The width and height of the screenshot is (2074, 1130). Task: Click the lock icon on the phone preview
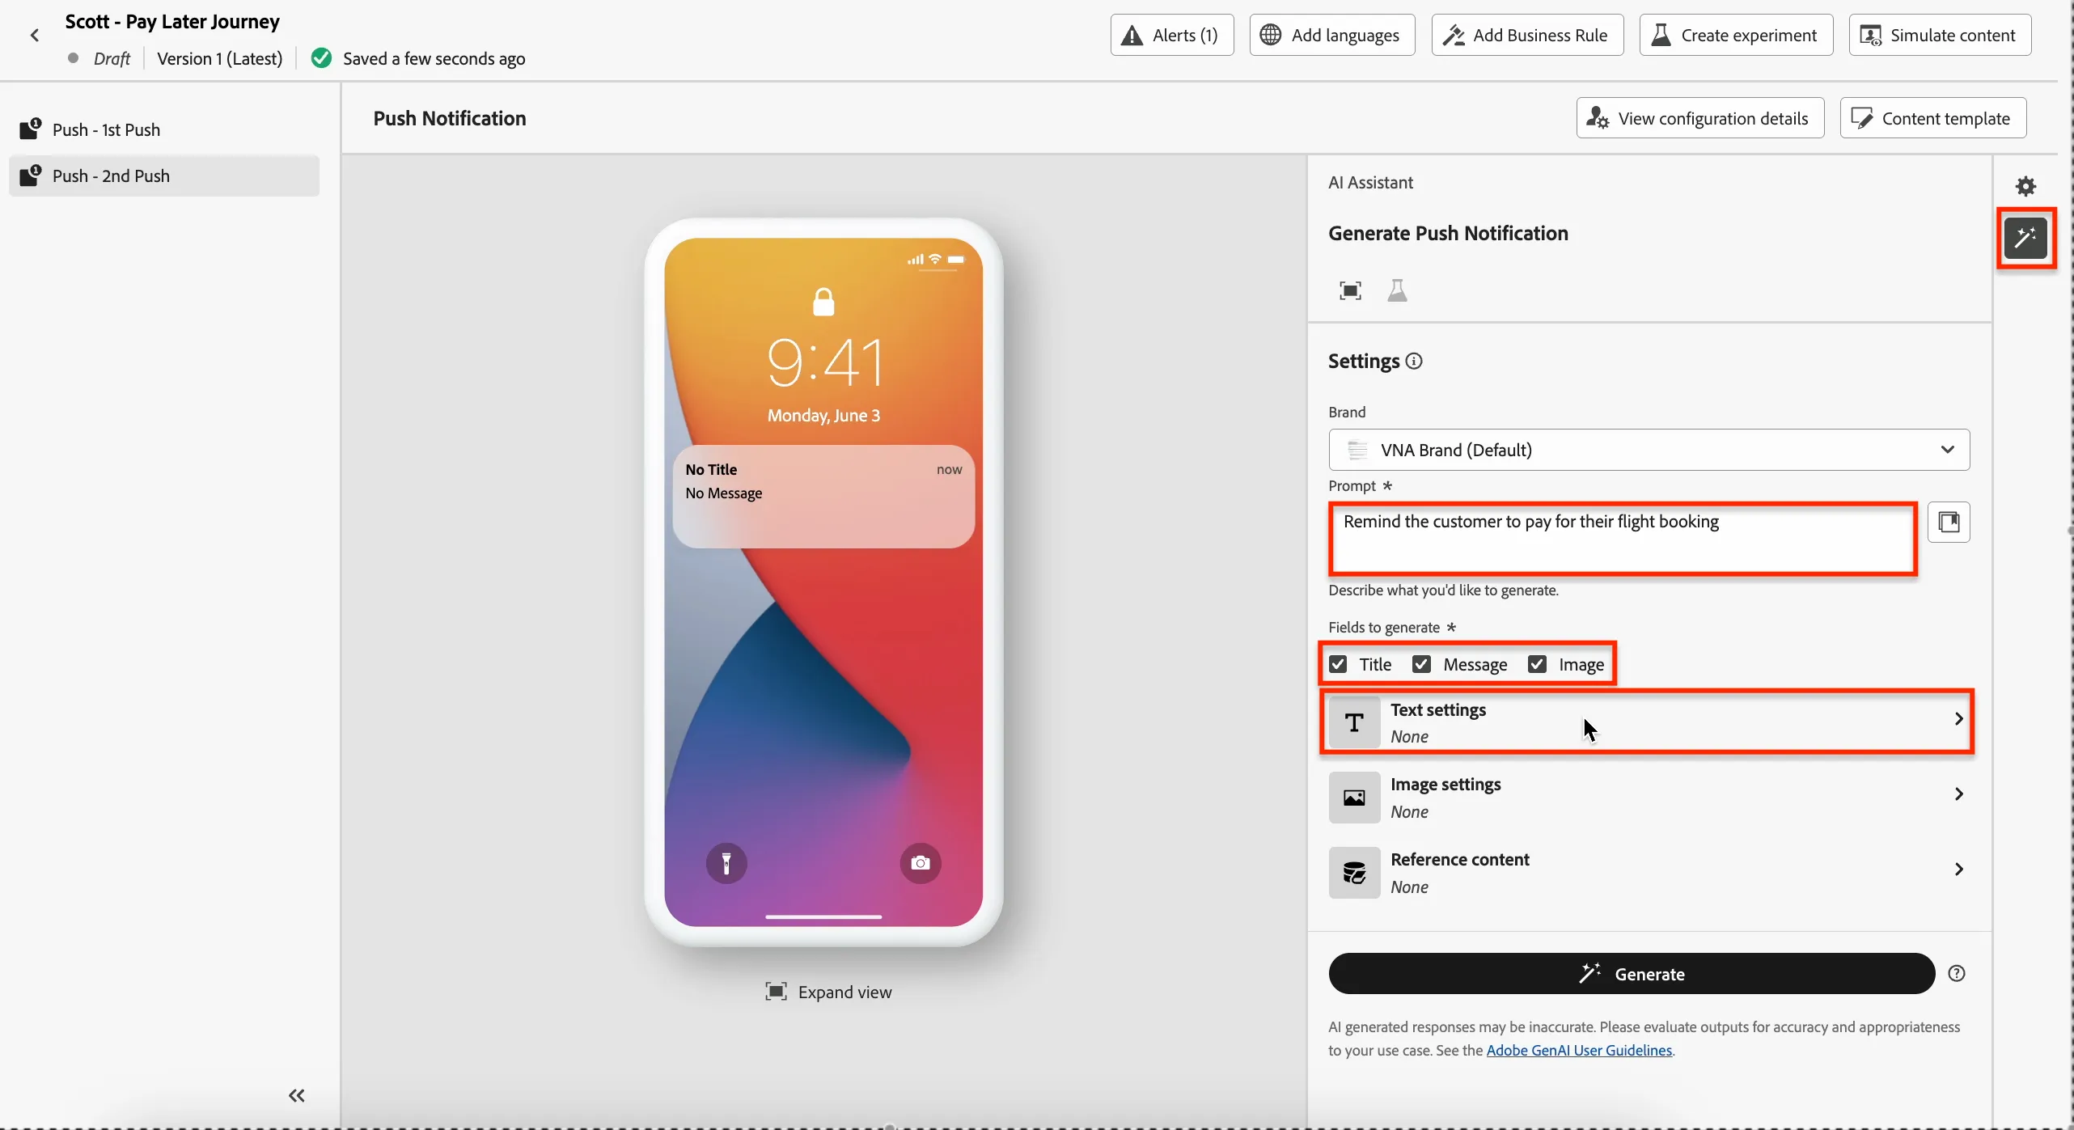[x=823, y=302]
